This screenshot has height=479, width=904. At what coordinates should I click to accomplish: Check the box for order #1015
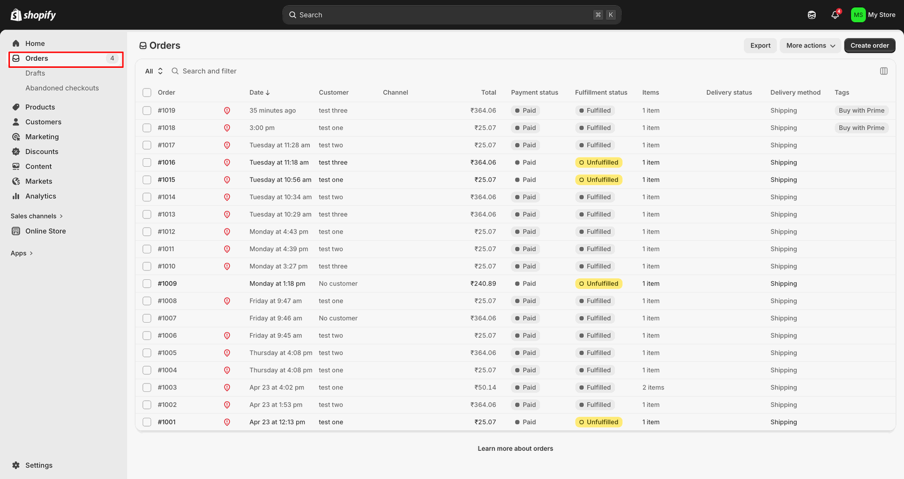tap(147, 180)
